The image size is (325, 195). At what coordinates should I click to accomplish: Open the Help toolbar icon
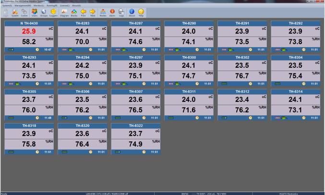[x=141, y=12]
